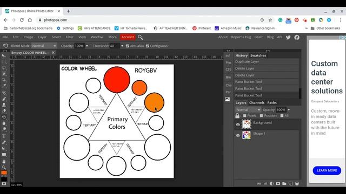Collapse the right panels double-arrow
The height and width of the screenshot is (194, 346).
click(x=268, y=51)
